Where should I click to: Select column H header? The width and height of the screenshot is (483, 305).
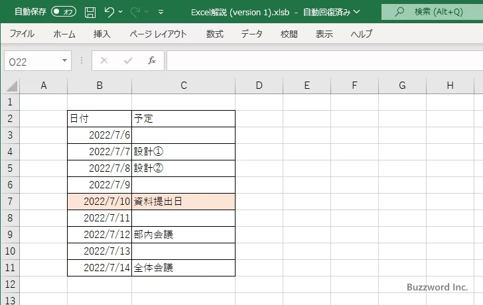pyautogui.click(x=450, y=86)
